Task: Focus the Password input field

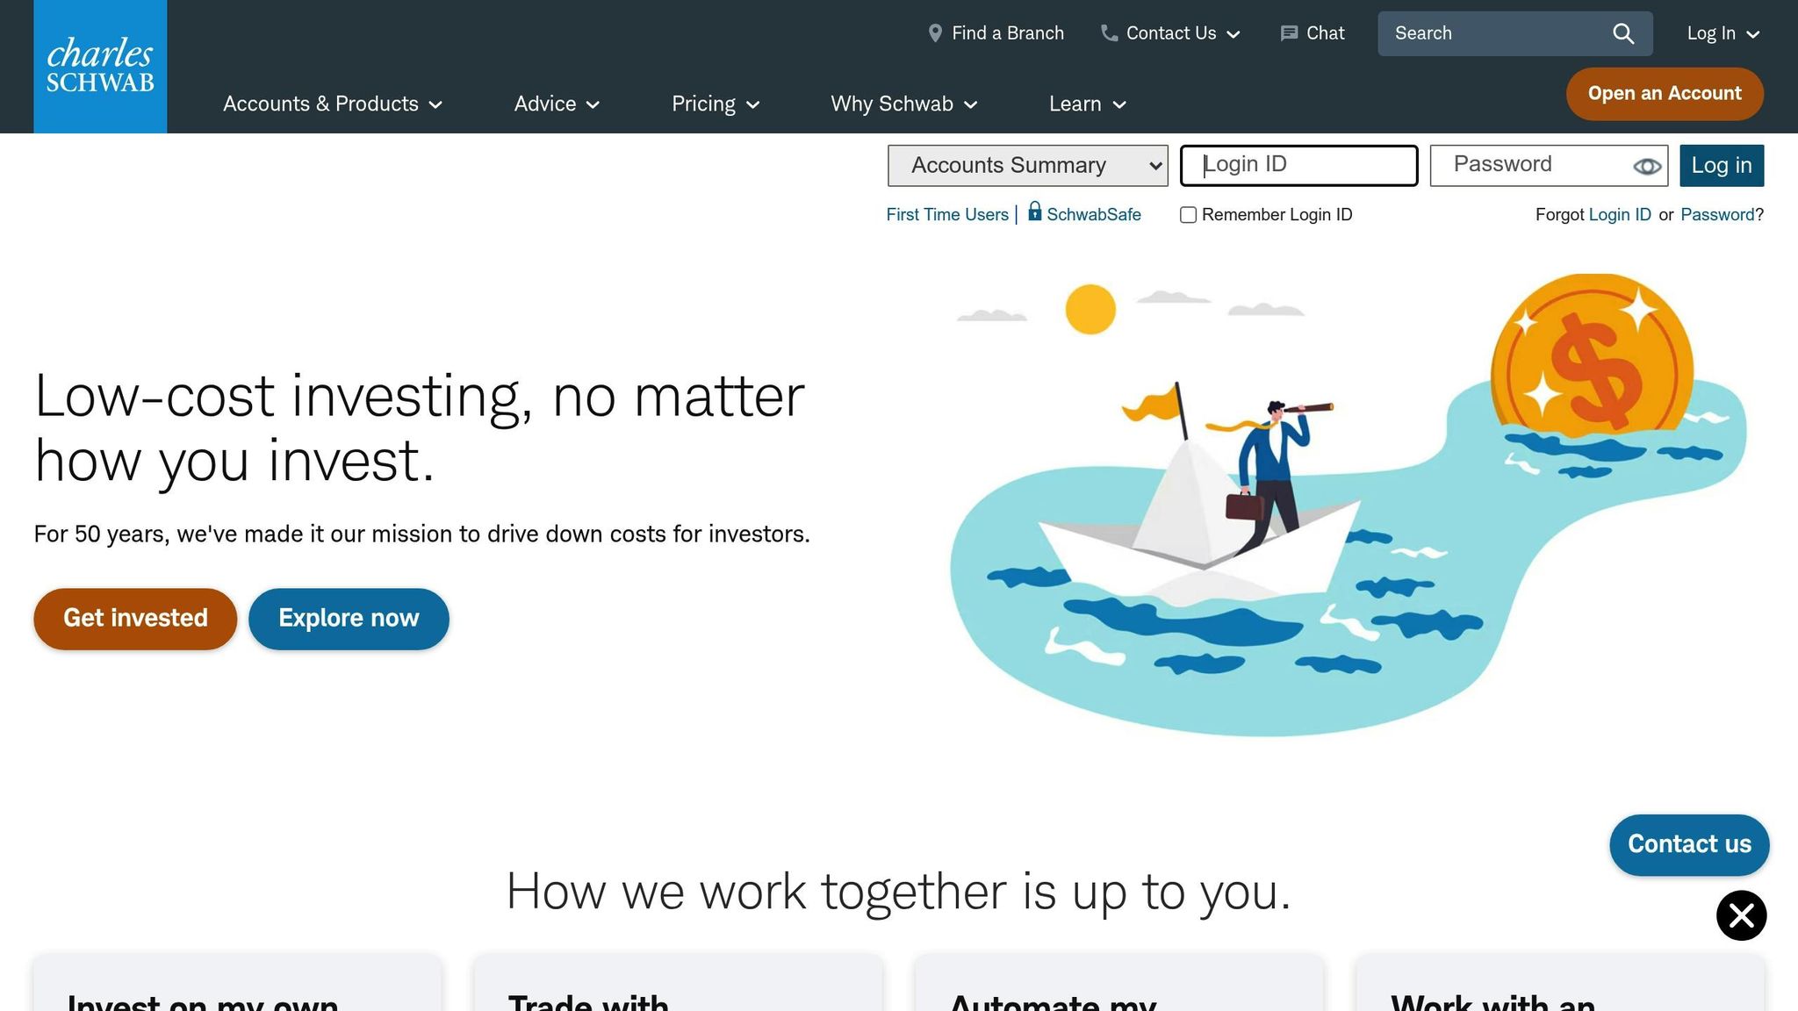Action: (1549, 165)
